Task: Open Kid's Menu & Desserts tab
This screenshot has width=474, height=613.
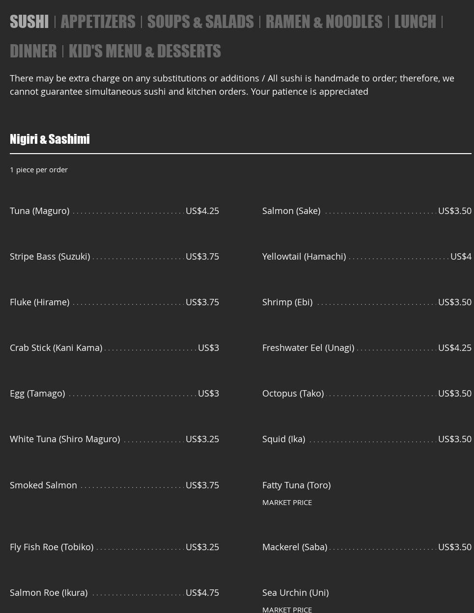Action: click(x=144, y=51)
